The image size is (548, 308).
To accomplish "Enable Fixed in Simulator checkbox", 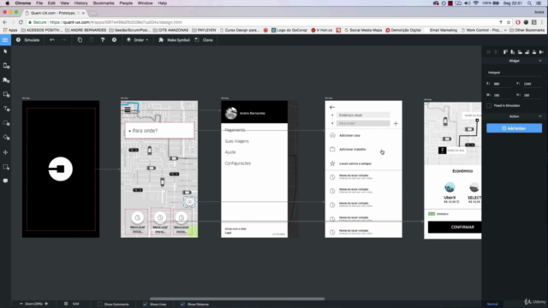I will point(489,105).
